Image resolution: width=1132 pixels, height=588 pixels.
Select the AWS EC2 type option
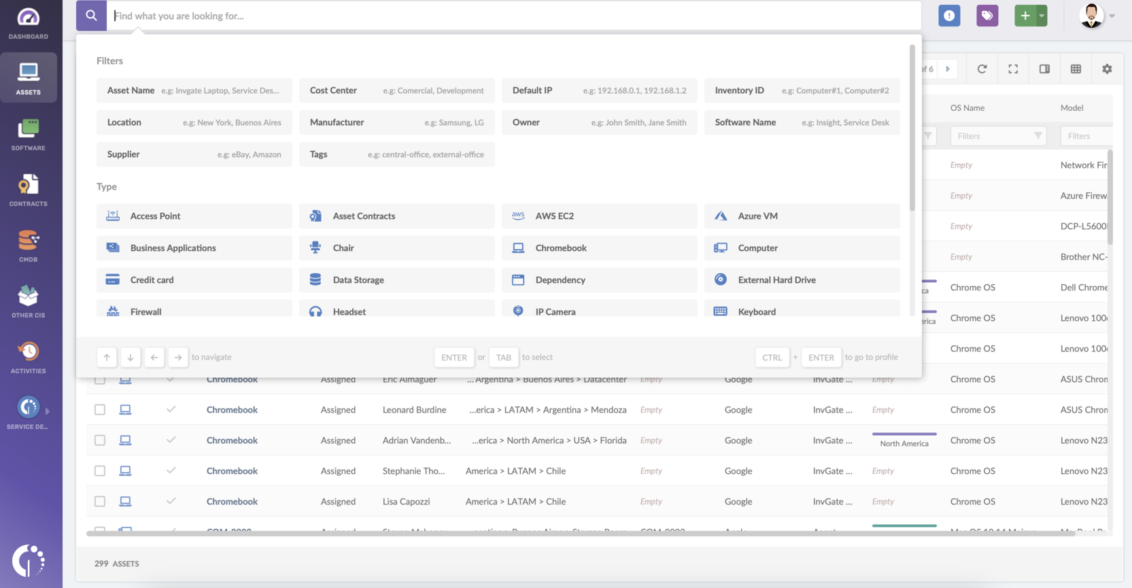[x=599, y=216]
